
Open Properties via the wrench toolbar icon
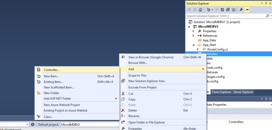click(240, 9)
